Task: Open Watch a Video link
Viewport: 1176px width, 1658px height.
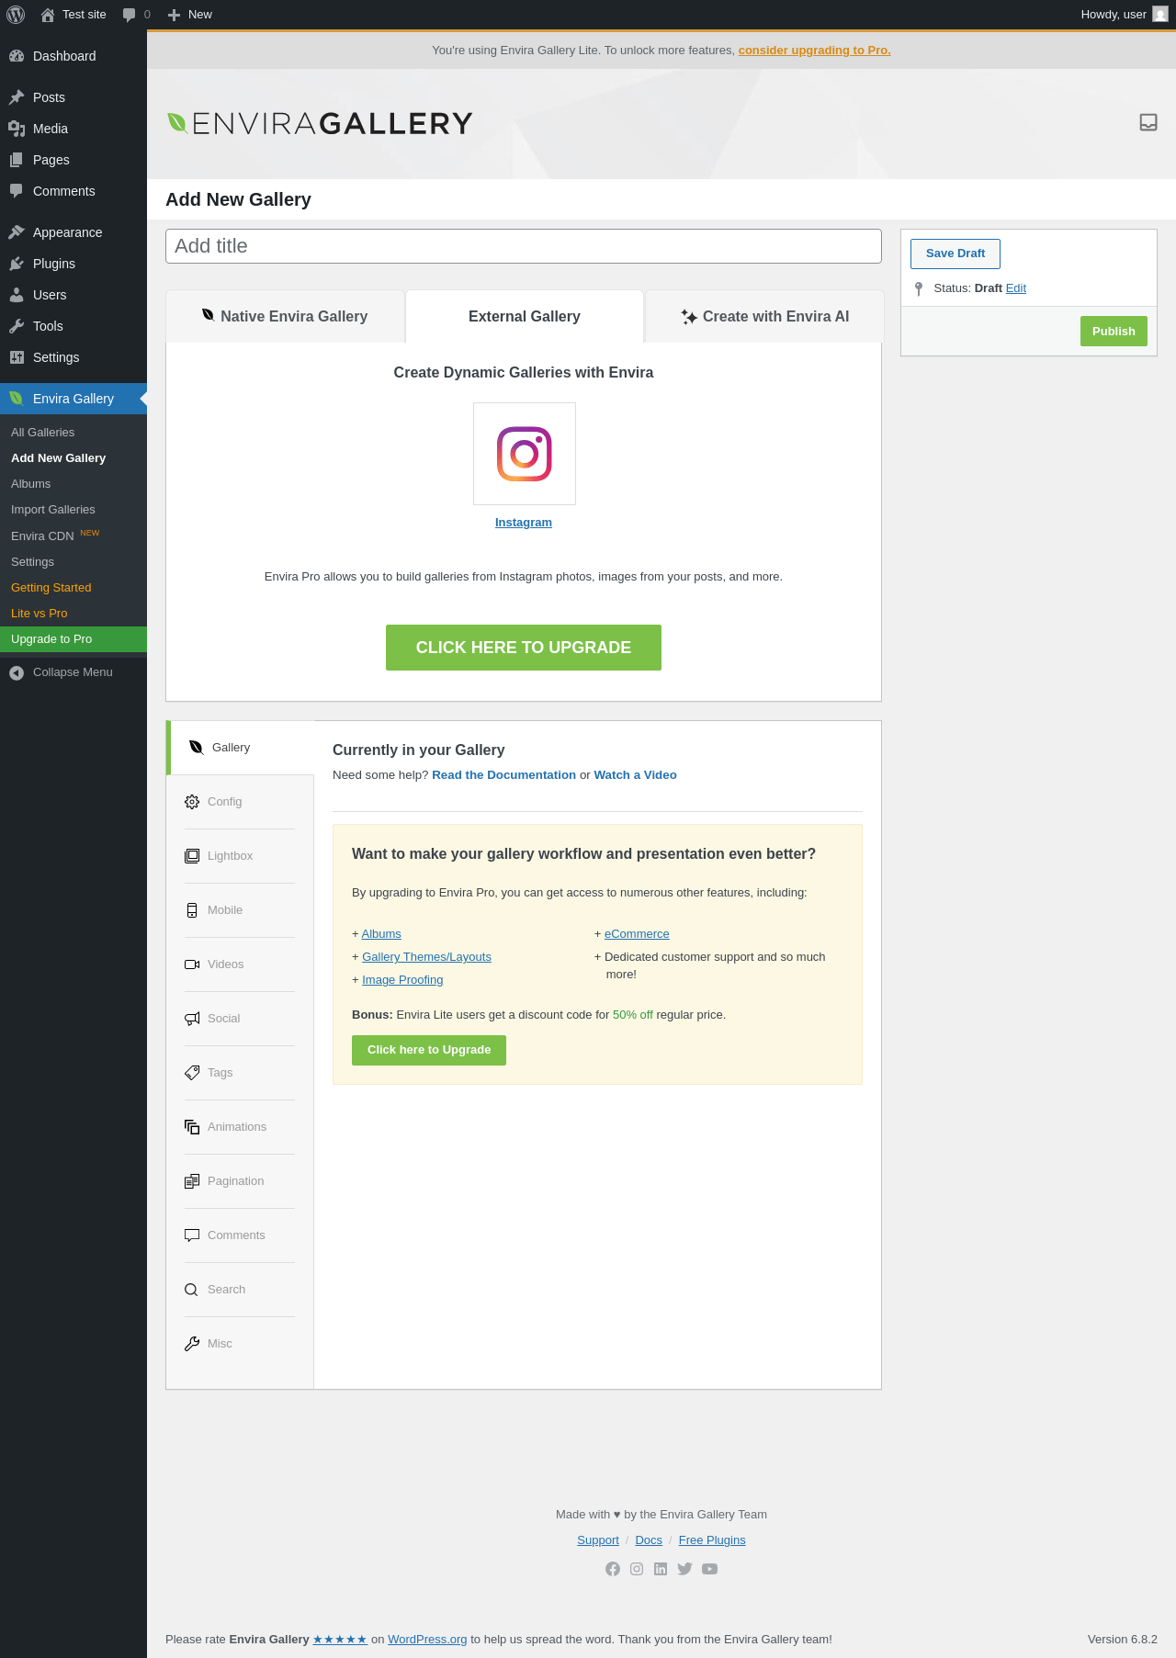Action: click(x=635, y=775)
